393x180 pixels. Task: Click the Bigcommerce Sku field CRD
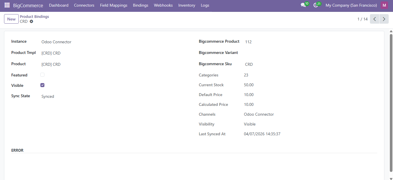(249, 64)
